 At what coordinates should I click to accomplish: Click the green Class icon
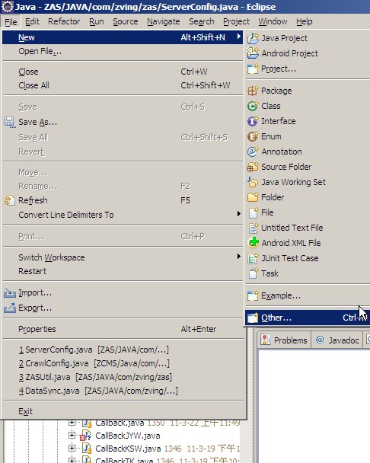pos(253,106)
